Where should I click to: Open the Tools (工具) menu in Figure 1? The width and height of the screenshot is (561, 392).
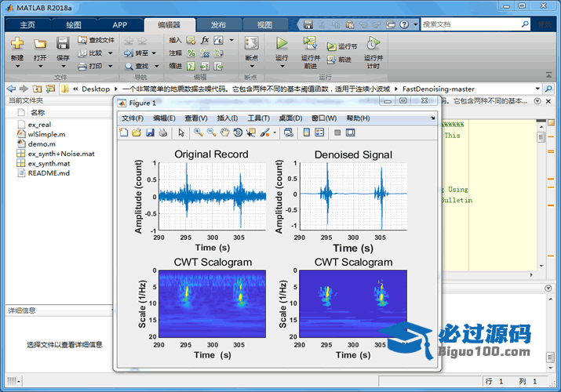coord(259,118)
